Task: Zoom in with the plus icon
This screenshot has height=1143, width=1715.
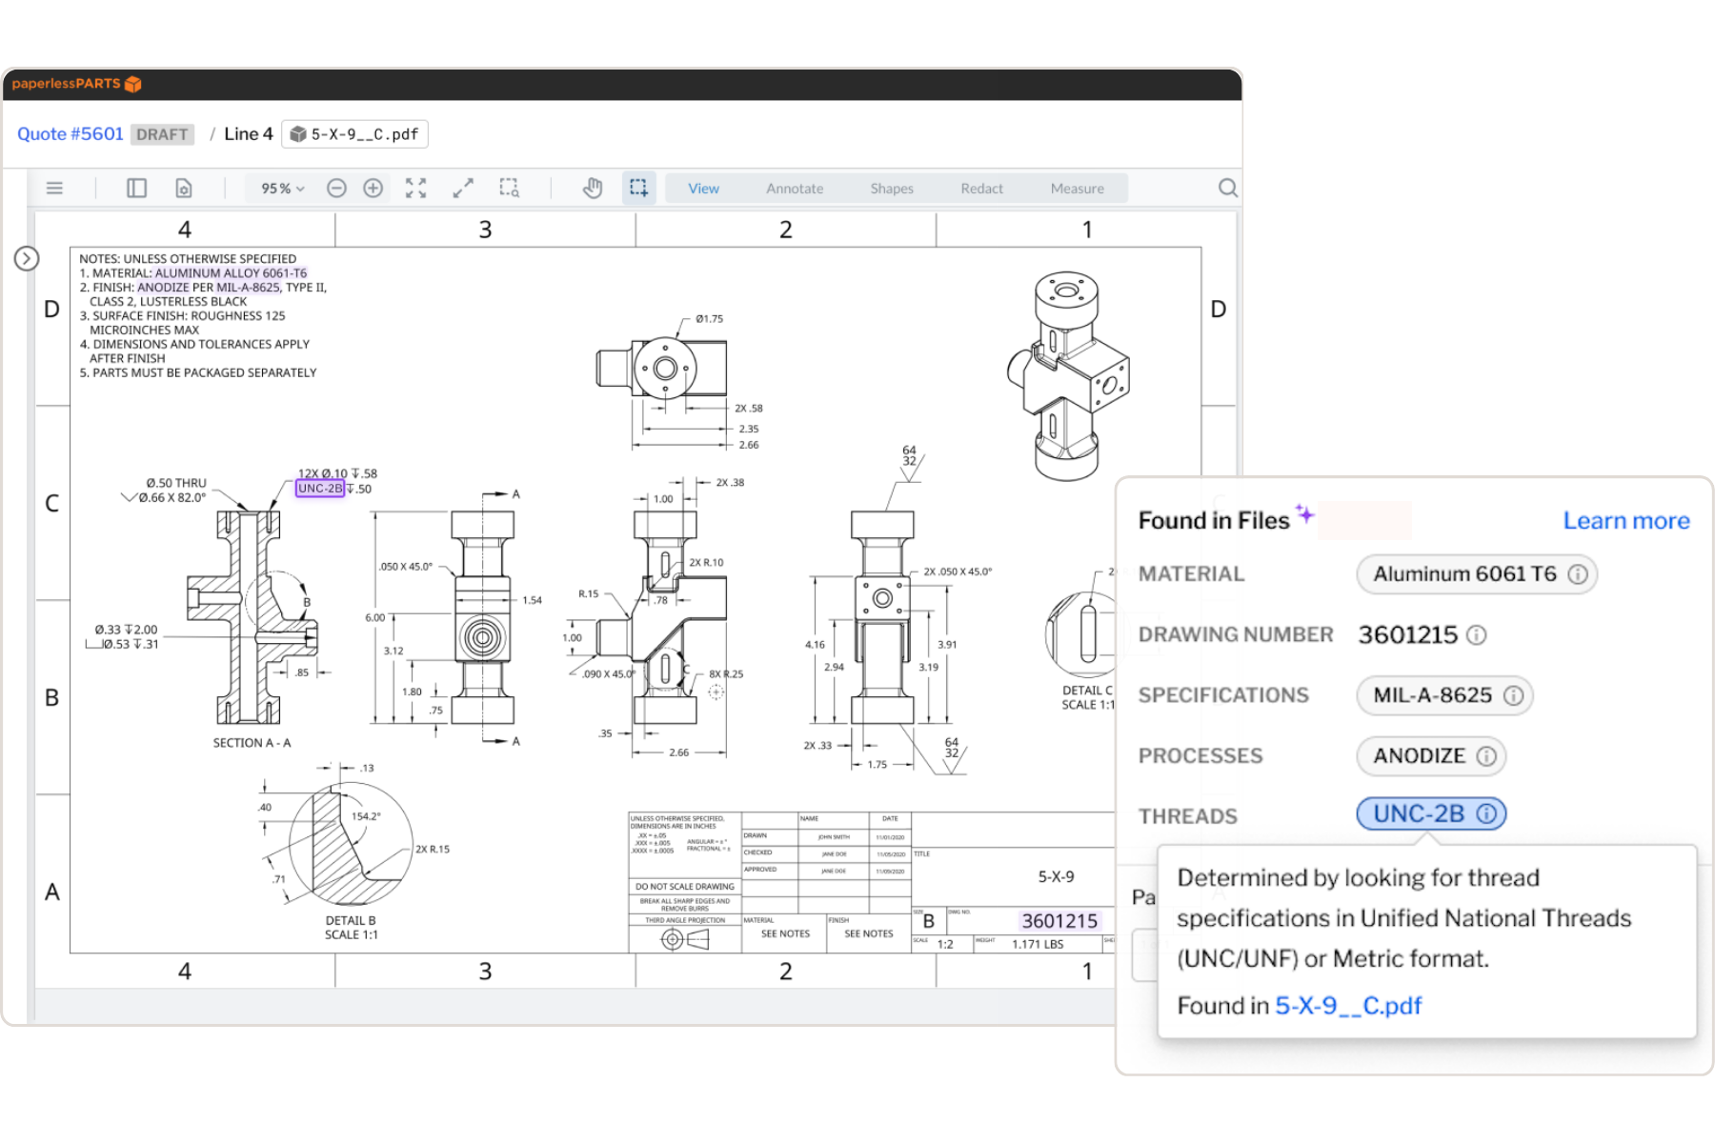Action: pyautogui.click(x=373, y=189)
